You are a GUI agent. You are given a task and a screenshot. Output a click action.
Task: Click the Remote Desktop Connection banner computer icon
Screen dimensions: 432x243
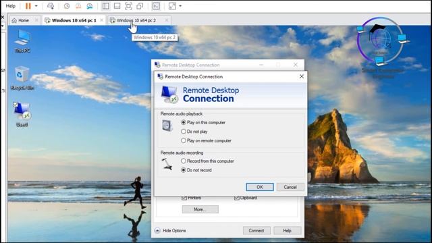(169, 94)
